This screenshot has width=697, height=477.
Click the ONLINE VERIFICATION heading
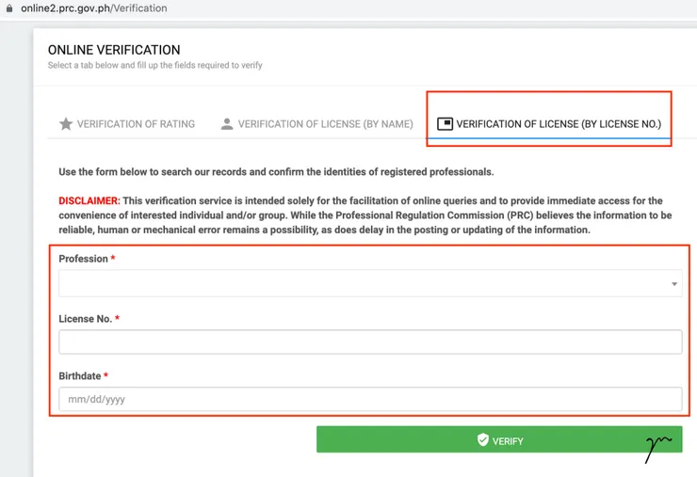point(114,50)
